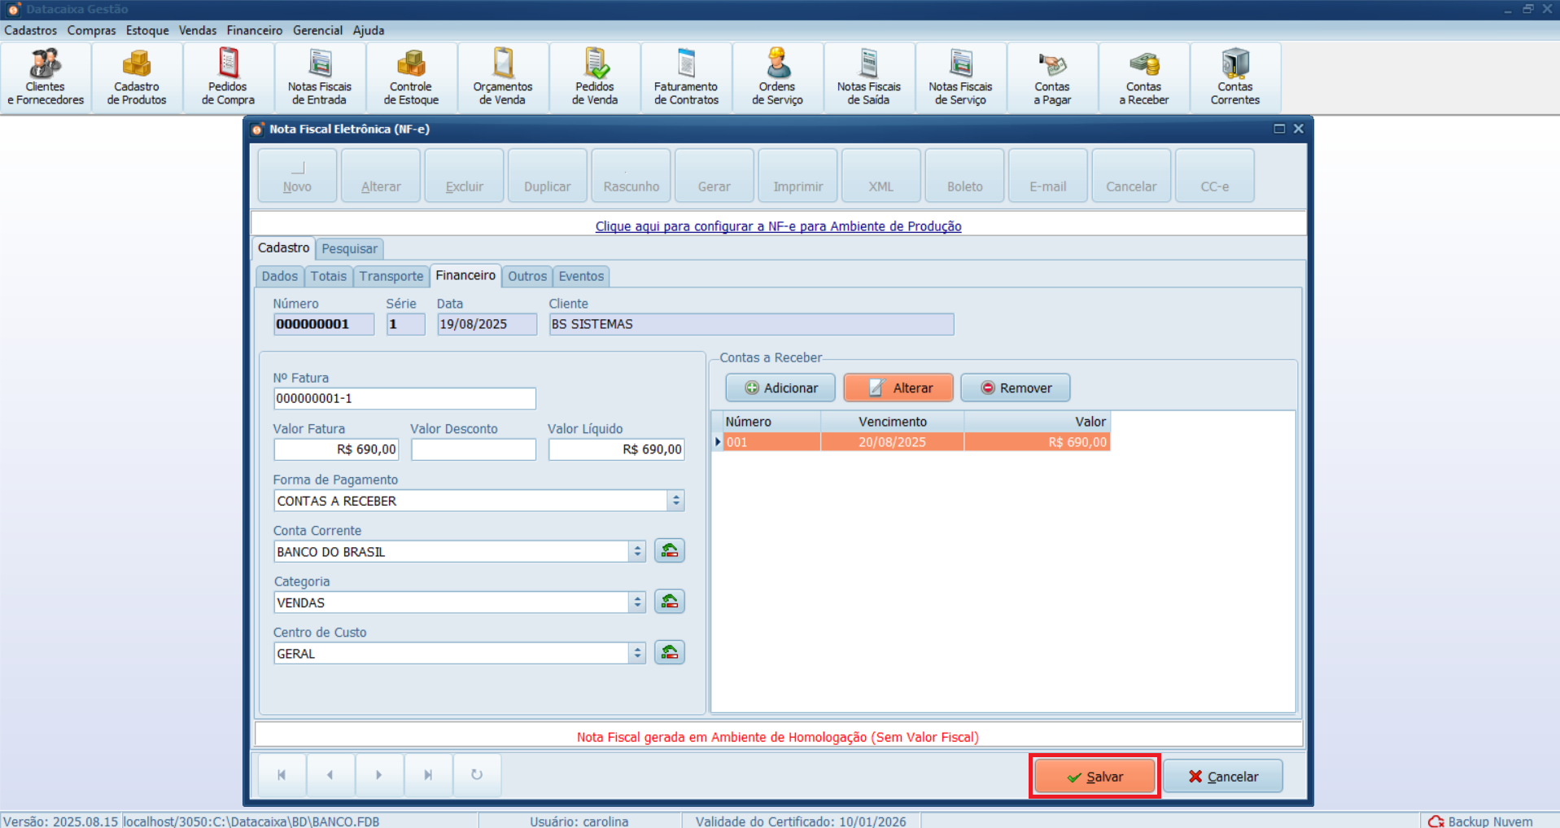Screen dimensions: 1560x828
Task: Open the Financeiro menu in the menu bar
Action: point(254,30)
